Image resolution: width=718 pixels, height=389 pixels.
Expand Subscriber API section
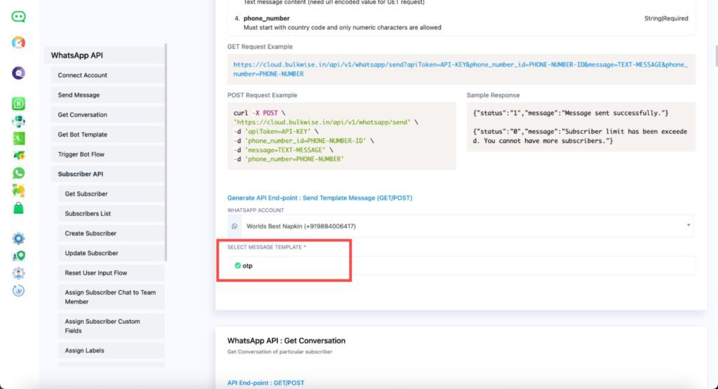pos(107,174)
